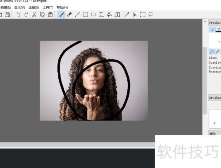Image resolution: width=221 pixels, height=168 pixels.
Task: Select the Freeform lasso selection tool
Action: click(x=151, y=15)
